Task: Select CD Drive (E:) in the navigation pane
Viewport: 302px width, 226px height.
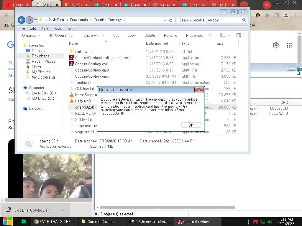Action: 43,98
